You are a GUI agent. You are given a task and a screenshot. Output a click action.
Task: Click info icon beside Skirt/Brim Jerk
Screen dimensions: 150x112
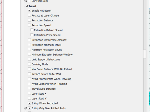pyautogui.click(x=26, y=1)
